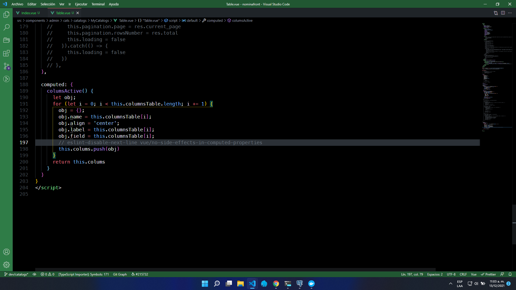The image size is (516, 290).
Task: Open the Windows Start button
Action: pyautogui.click(x=205, y=284)
